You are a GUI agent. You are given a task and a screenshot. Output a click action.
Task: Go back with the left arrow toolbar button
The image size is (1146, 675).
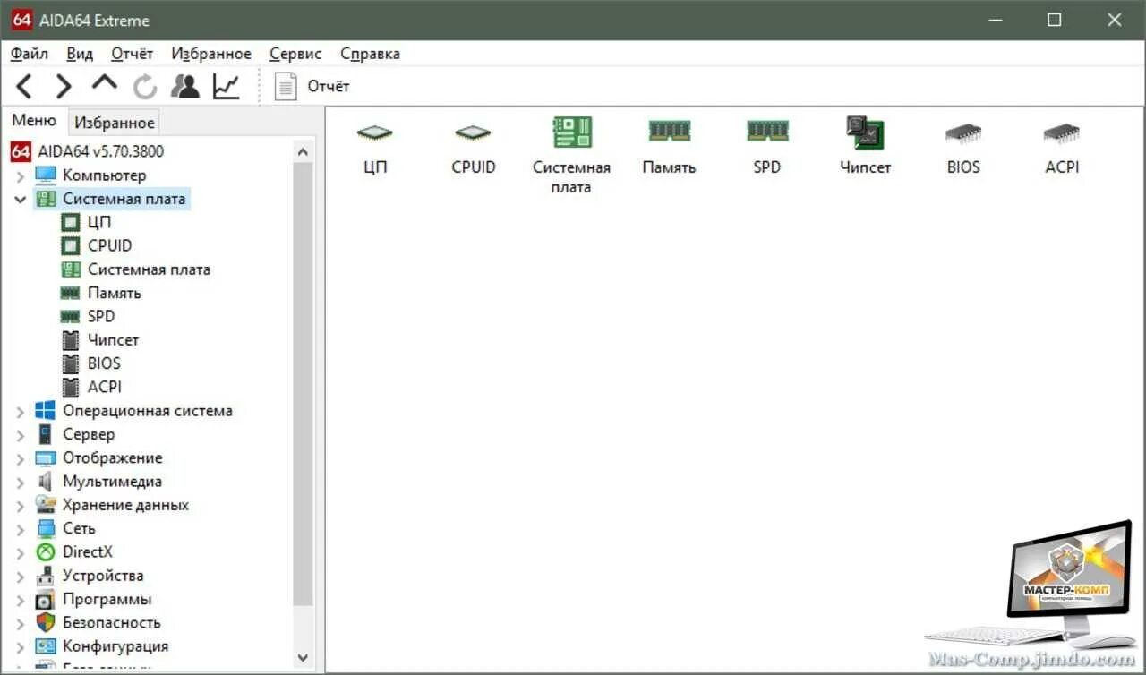(x=24, y=87)
